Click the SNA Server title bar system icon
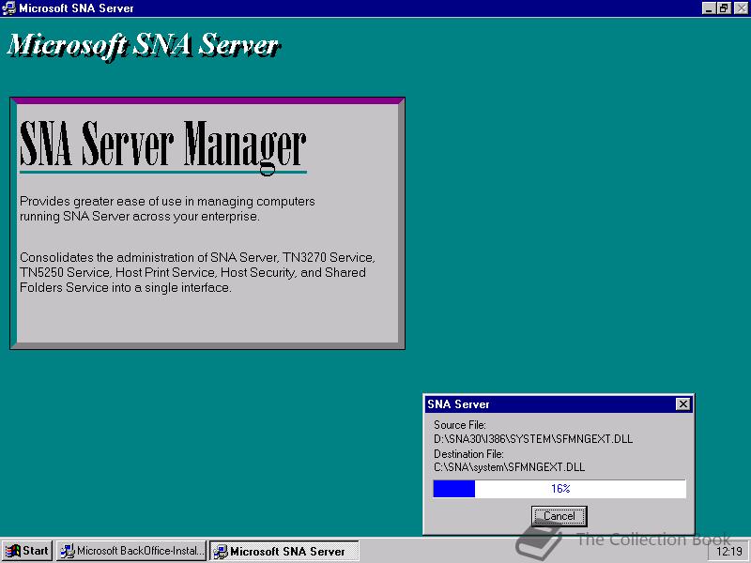The height and width of the screenshot is (563, 751). 8,8
